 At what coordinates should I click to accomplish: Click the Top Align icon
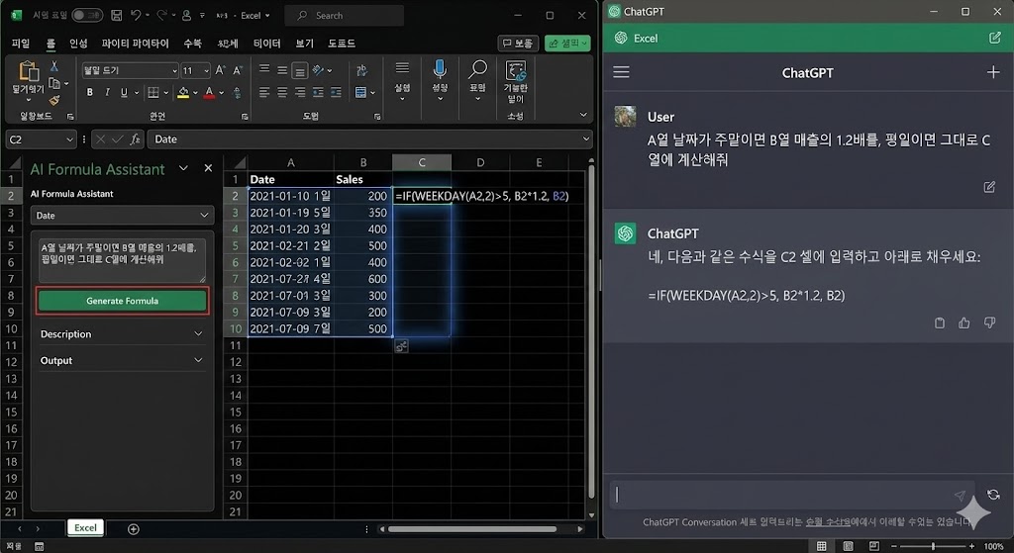[264, 70]
